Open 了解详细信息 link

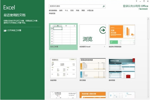pyautogui.click(x=143, y=9)
